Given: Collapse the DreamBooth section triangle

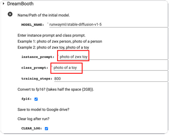Looking at the screenshot, I should click(4, 4).
